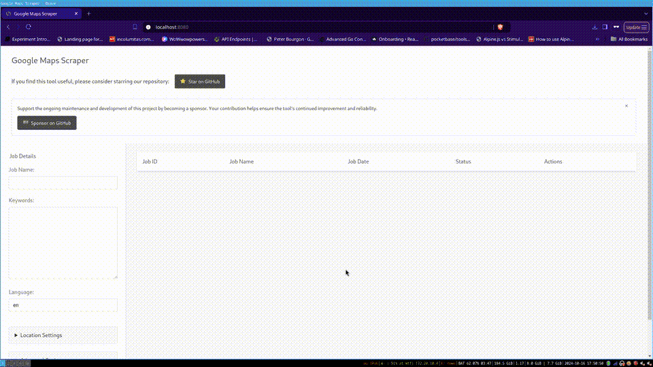Focus the Job Name input field
The height and width of the screenshot is (367, 653).
click(63, 183)
